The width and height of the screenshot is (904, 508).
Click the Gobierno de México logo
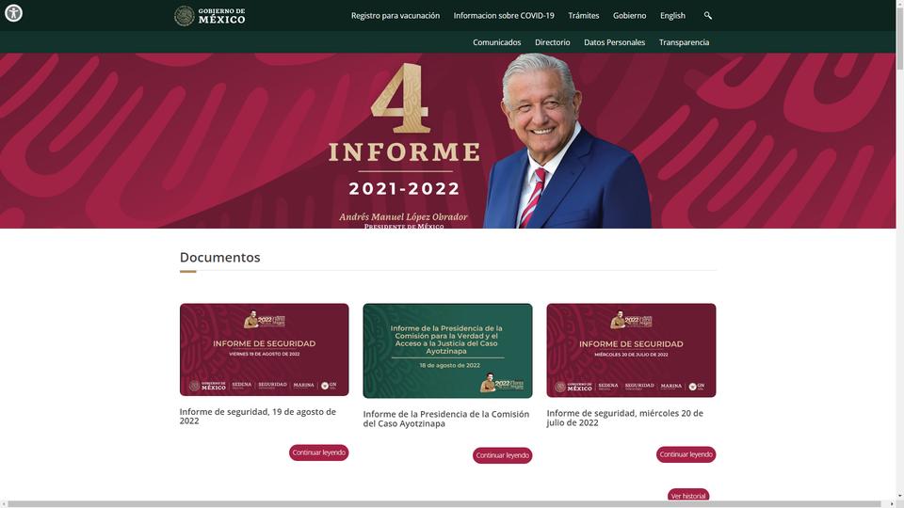coord(210,16)
